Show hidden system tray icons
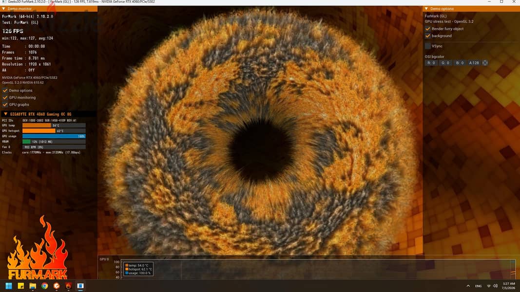Image resolution: width=520 pixels, height=292 pixels. pos(468,286)
